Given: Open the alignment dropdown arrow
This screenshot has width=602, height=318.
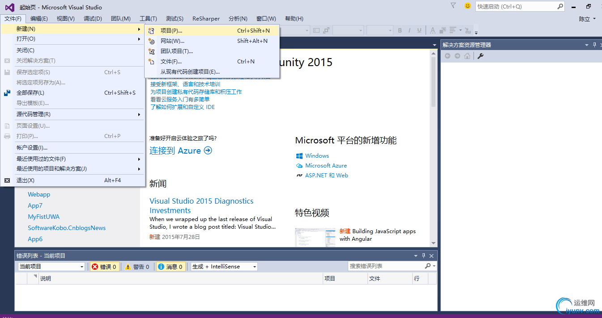Looking at the screenshot, I should click(460, 30).
